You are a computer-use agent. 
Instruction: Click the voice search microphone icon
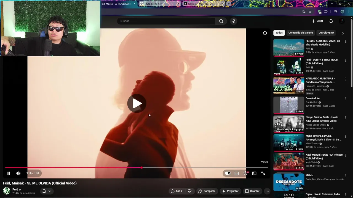(234, 21)
